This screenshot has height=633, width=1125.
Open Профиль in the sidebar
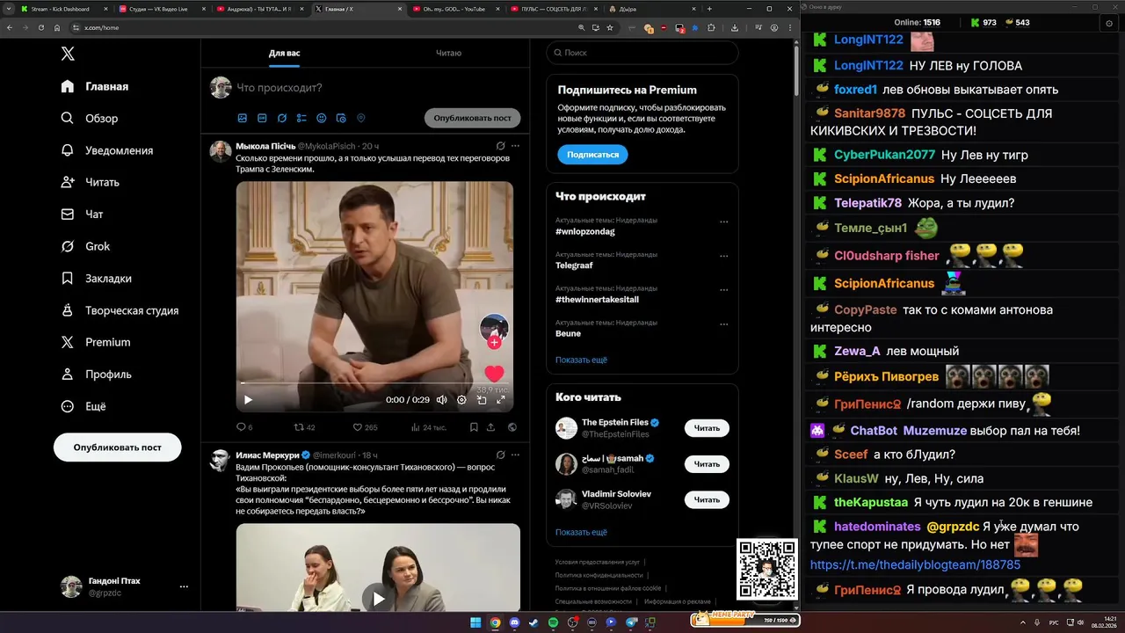click(x=96, y=374)
